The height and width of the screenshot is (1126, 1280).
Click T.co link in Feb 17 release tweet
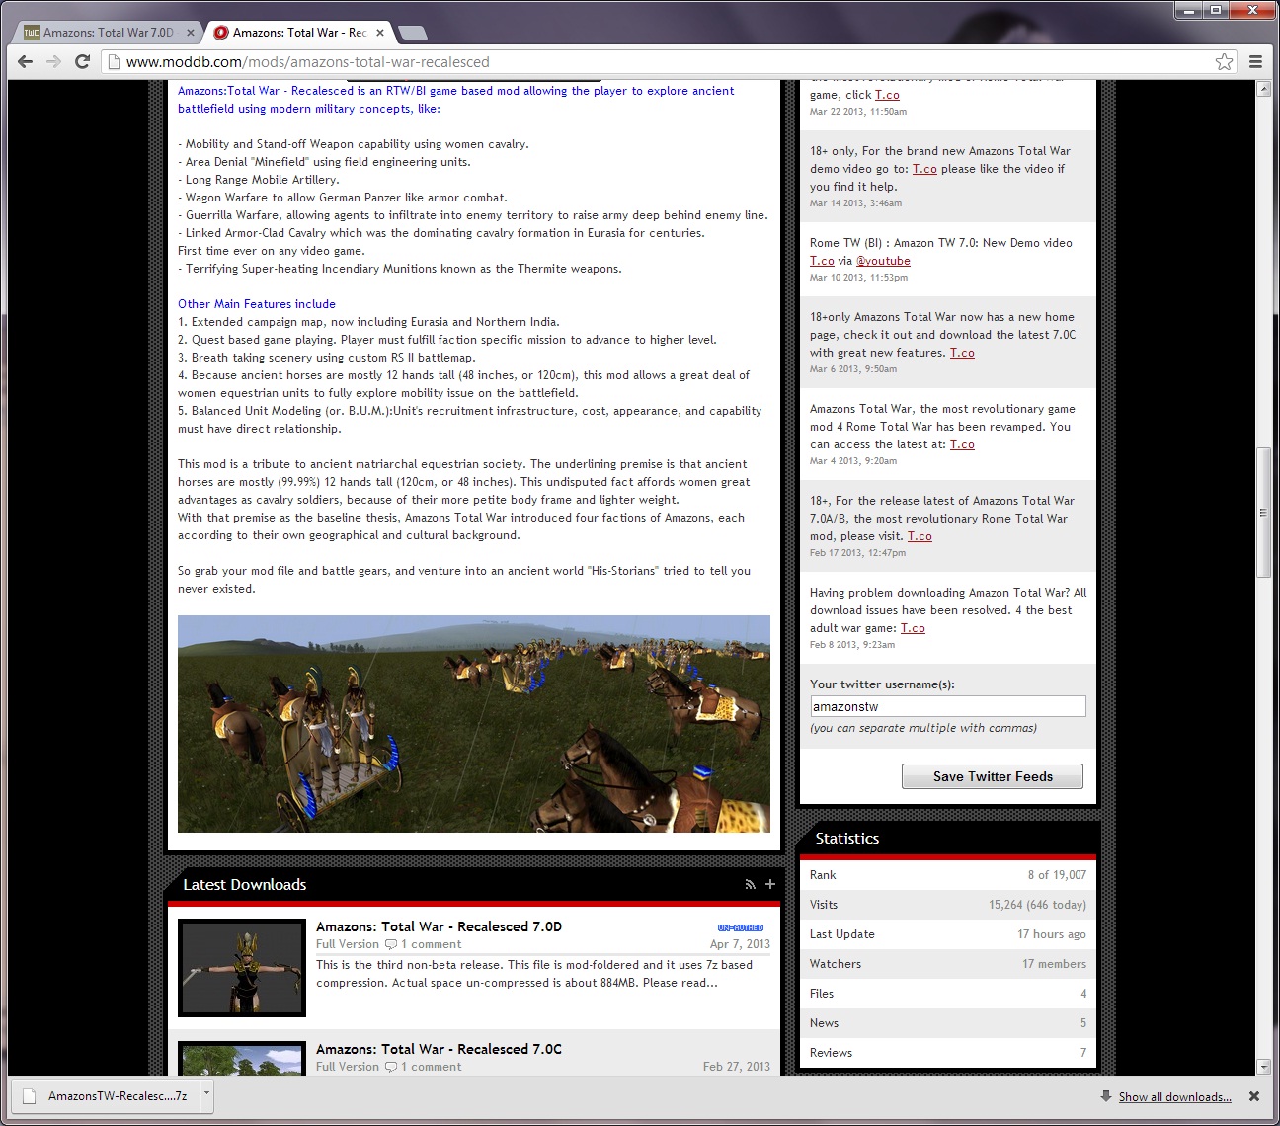click(920, 536)
